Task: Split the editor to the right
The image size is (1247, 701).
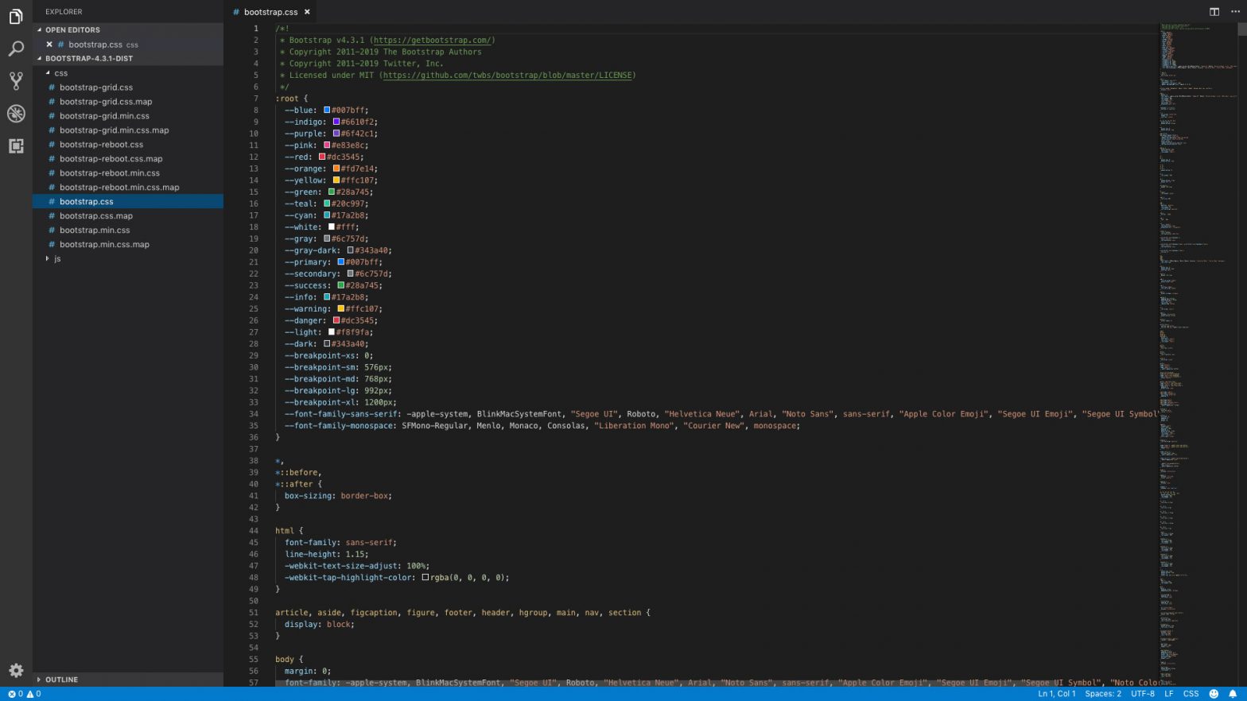Action: [x=1214, y=12]
